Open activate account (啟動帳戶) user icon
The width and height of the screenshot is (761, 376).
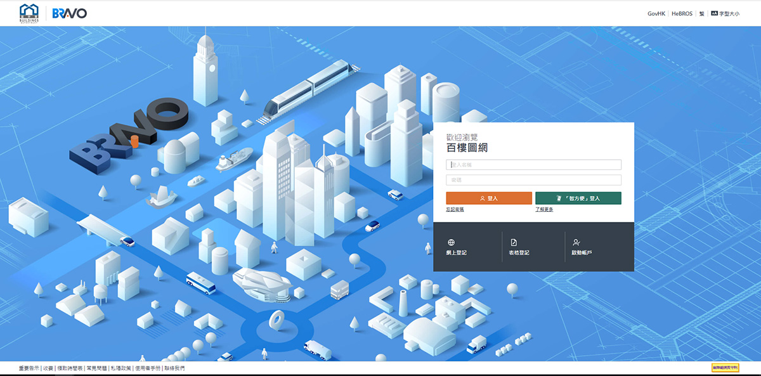click(x=576, y=242)
